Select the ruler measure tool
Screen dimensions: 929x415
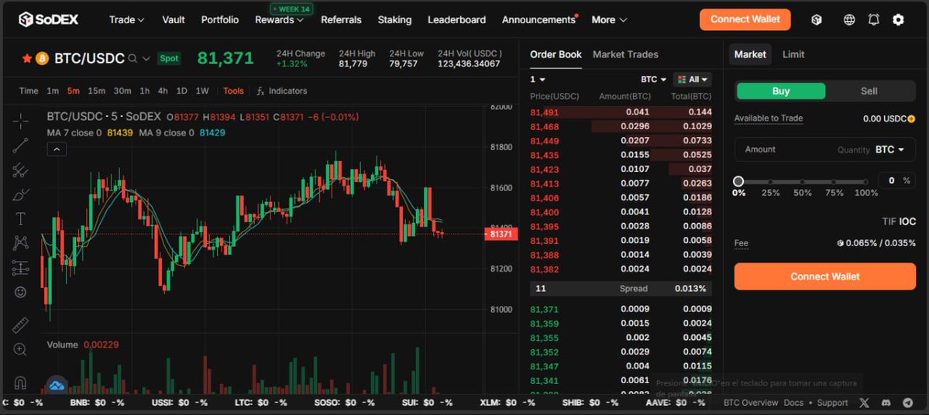click(x=21, y=325)
